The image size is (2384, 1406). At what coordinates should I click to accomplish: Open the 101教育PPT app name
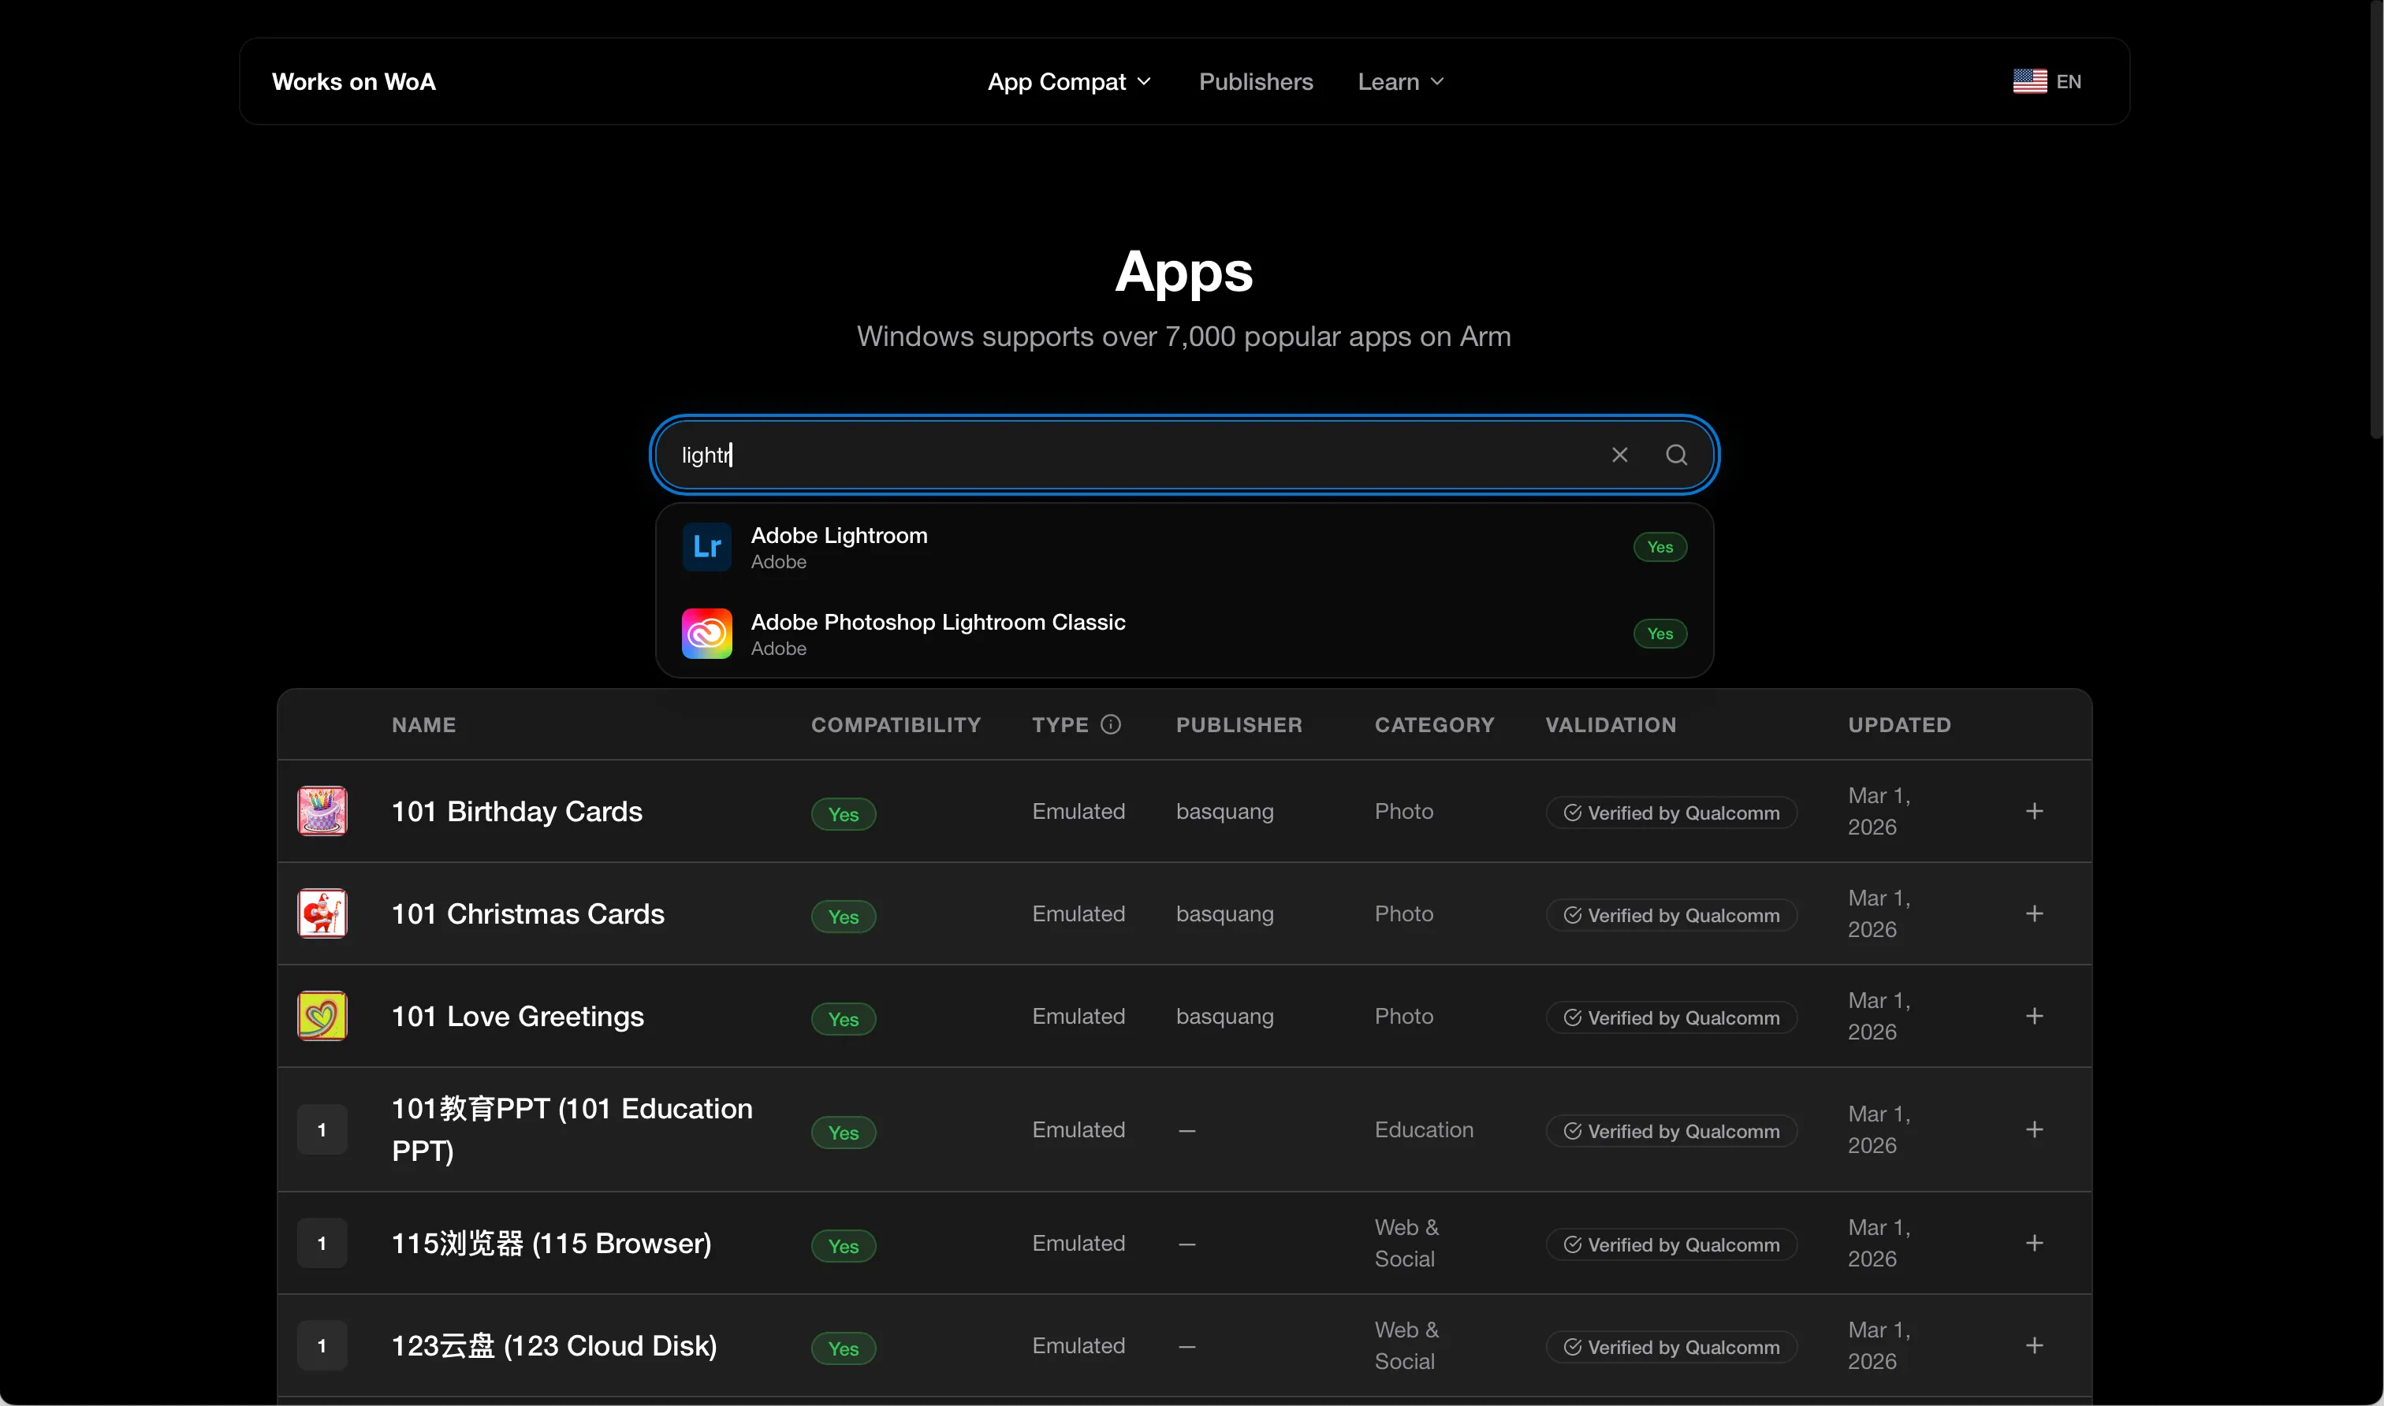[x=572, y=1129]
